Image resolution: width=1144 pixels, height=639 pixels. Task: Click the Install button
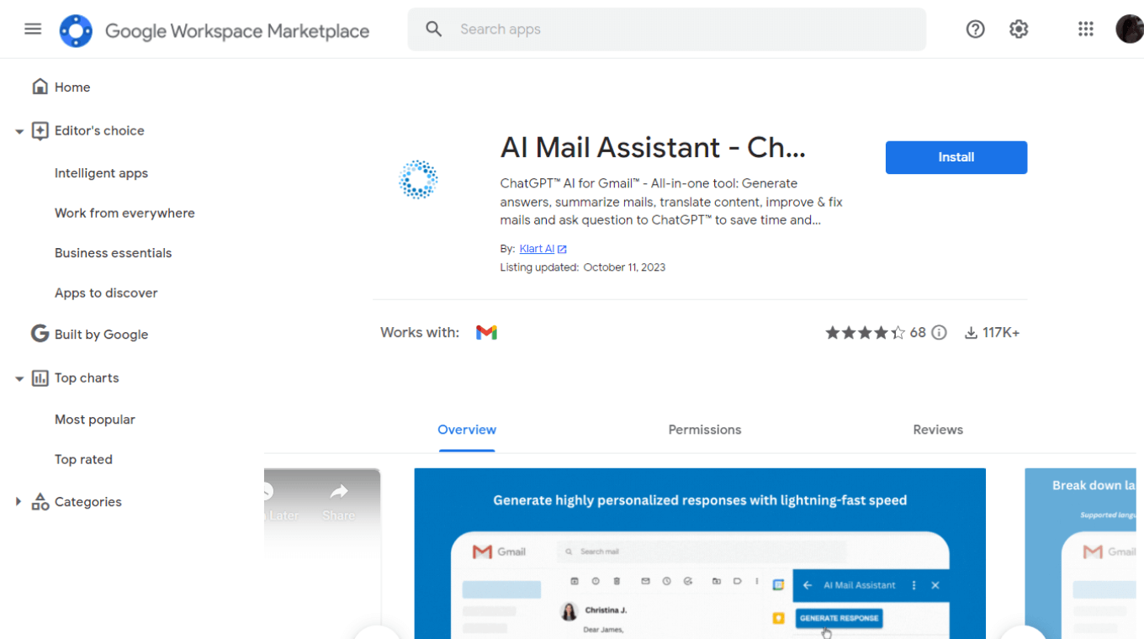point(956,157)
